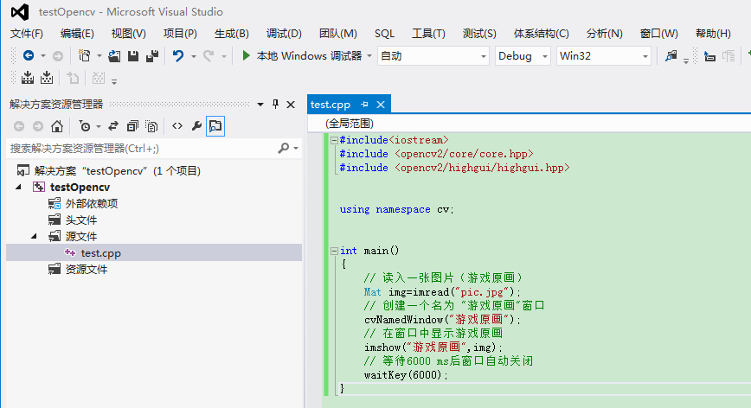Click the Navigate Backward arrow in toolbar
The image size is (751, 408).
(x=28, y=55)
